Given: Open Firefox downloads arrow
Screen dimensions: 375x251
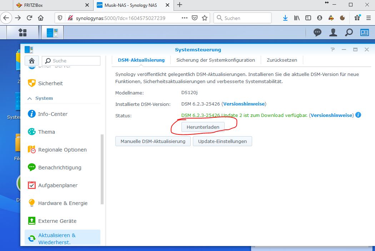Looking at the screenshot, I should coord(285,18).
